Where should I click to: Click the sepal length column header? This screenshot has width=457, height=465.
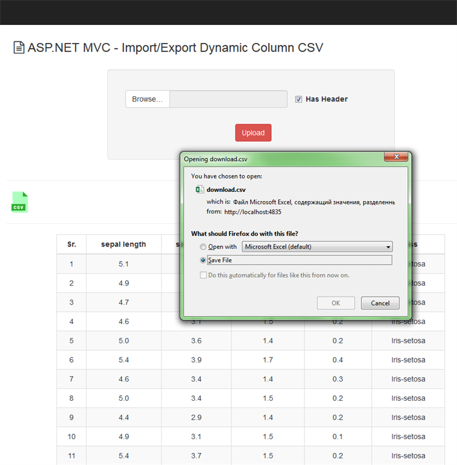pos(123,245)
